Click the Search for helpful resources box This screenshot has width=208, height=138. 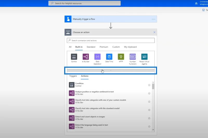point(84,3)
